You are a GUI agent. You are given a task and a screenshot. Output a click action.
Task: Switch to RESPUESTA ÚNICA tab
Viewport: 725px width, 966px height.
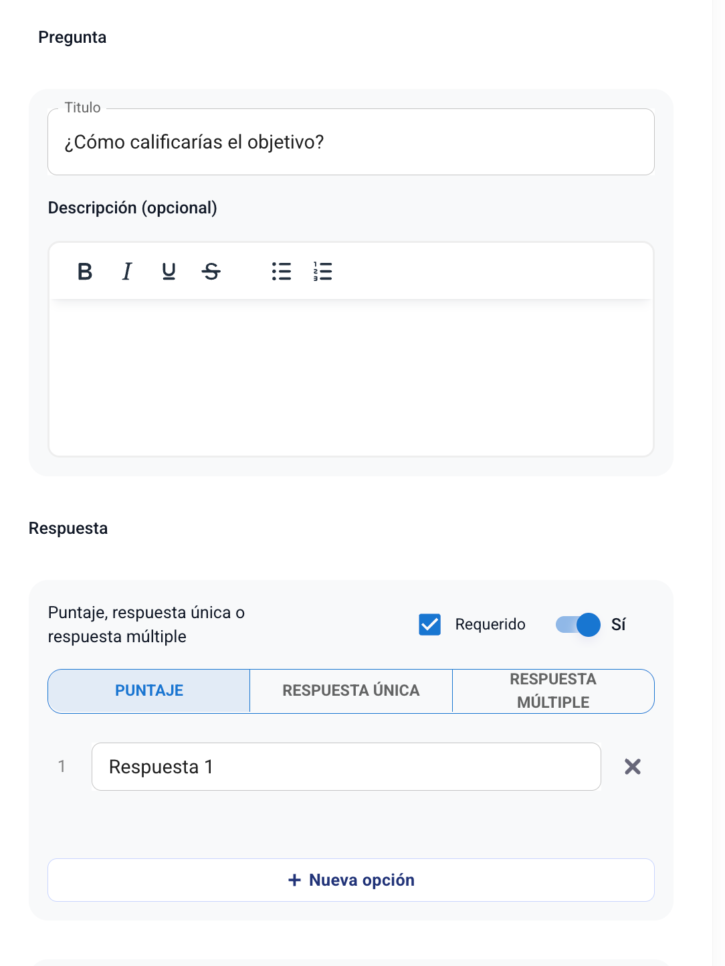tap(351, 691)
